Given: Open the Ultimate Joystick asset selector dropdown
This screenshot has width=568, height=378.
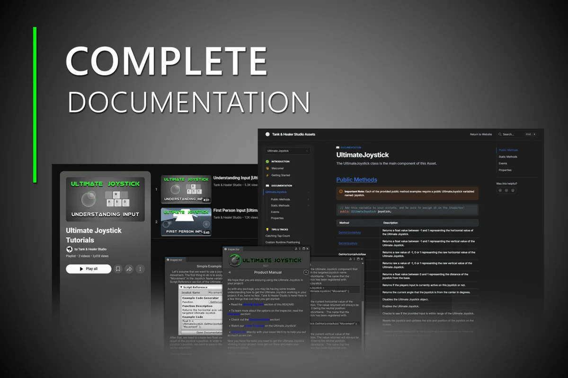Looking at the screenshot, I should coord(288,151).
